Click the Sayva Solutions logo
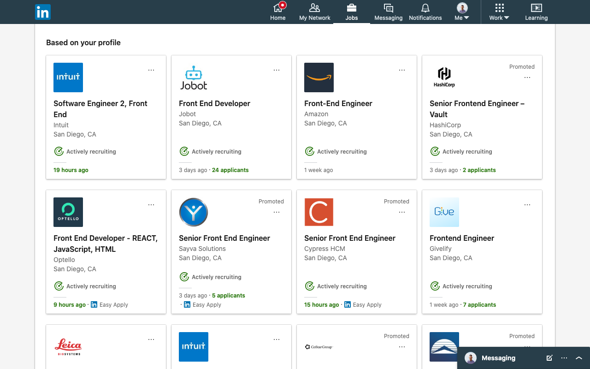Screen dimensions: 590x369 point(194,212)
